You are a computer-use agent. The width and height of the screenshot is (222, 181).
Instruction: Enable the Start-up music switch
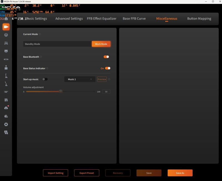(45, 79)
